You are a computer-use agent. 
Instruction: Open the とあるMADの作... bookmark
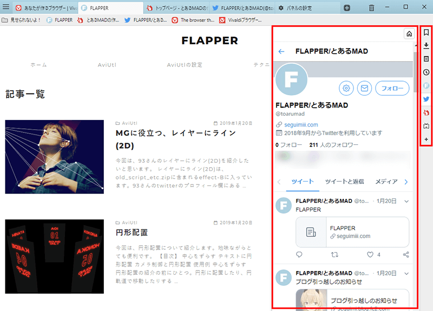(99, 20)
